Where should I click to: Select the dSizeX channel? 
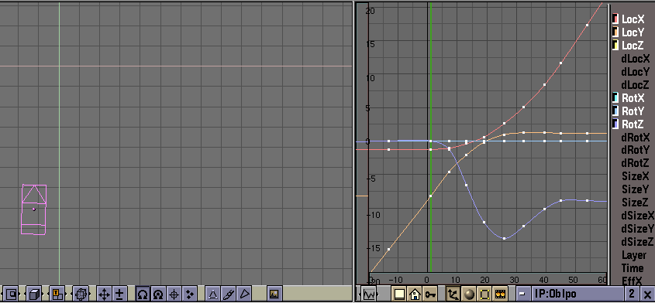[x=637, y=216]
